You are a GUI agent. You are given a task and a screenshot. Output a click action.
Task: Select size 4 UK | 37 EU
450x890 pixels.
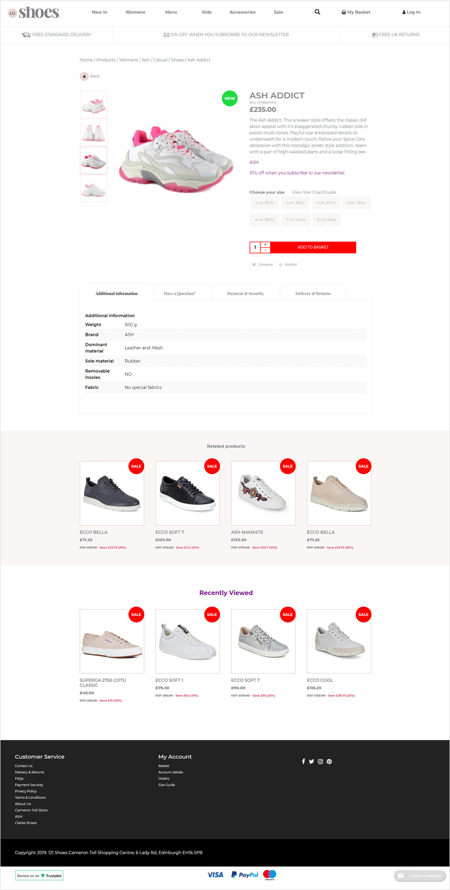click(x=326, y=203)
